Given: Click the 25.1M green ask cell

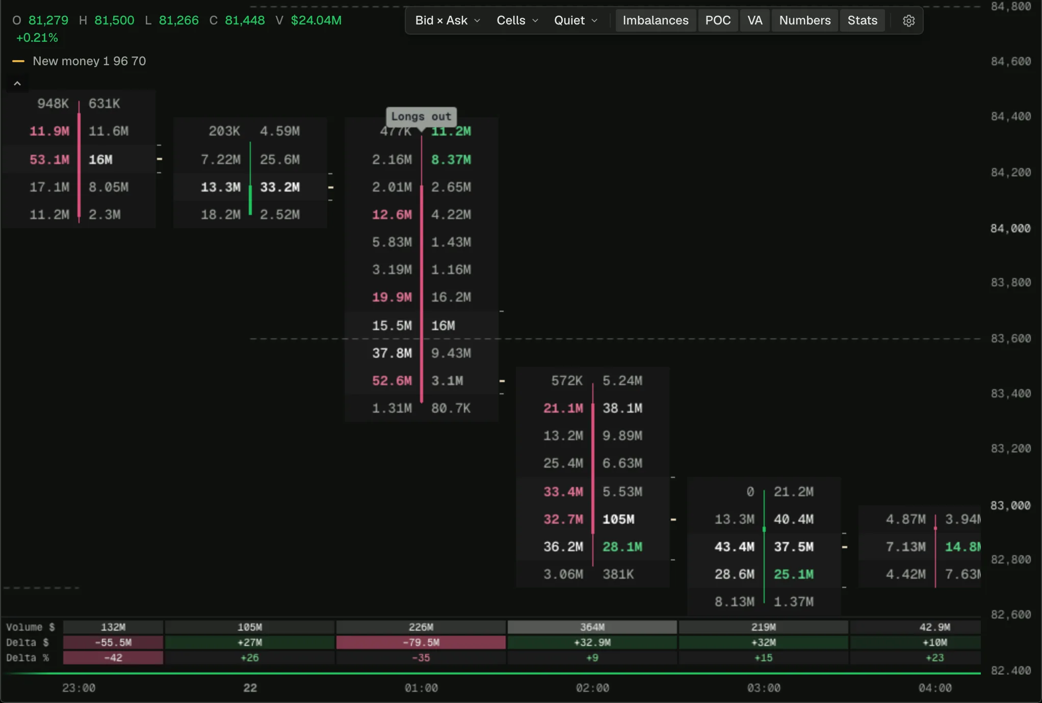Looking at the screenshot, I should 794,574.
